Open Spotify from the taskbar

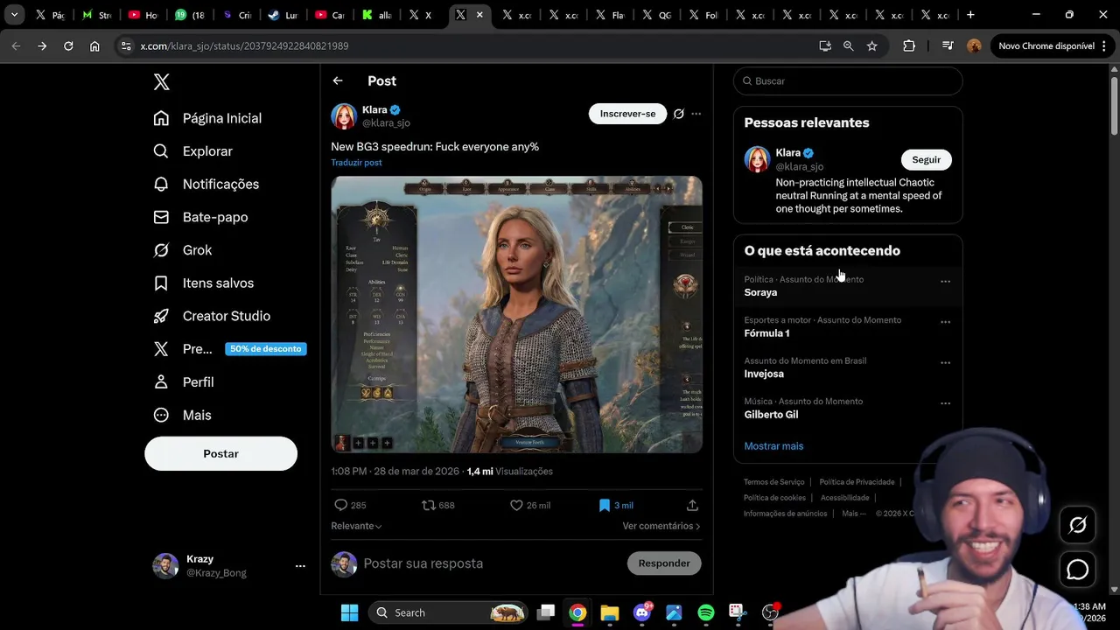tap(705, 612)
